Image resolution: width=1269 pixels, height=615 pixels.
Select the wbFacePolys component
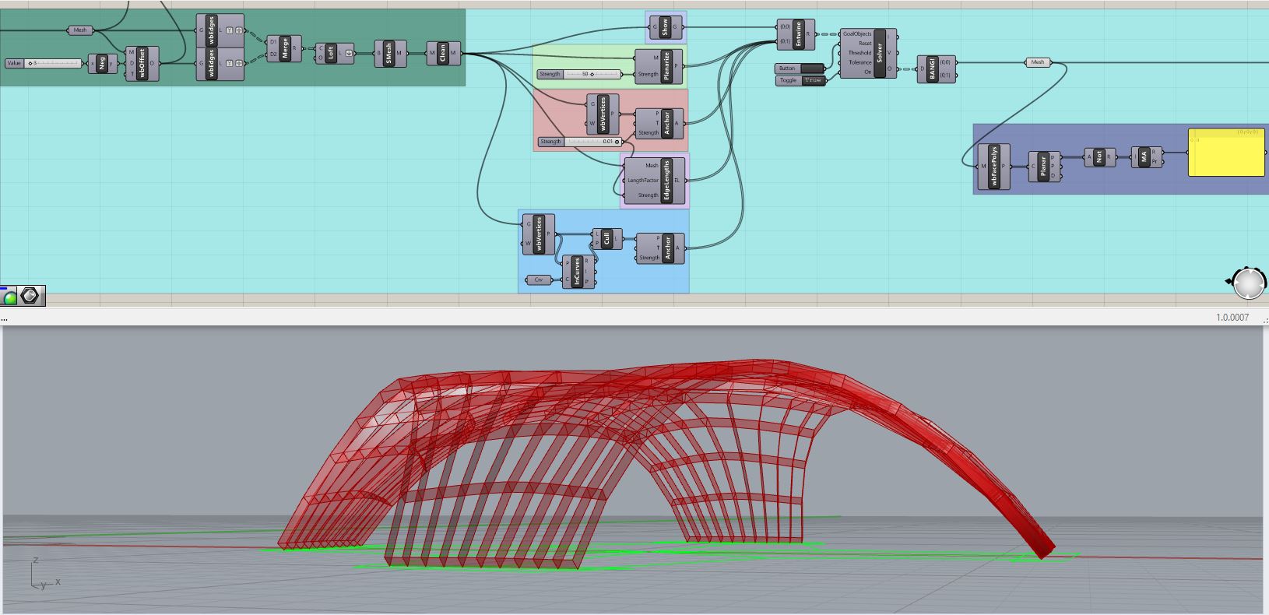click(994, 167)
